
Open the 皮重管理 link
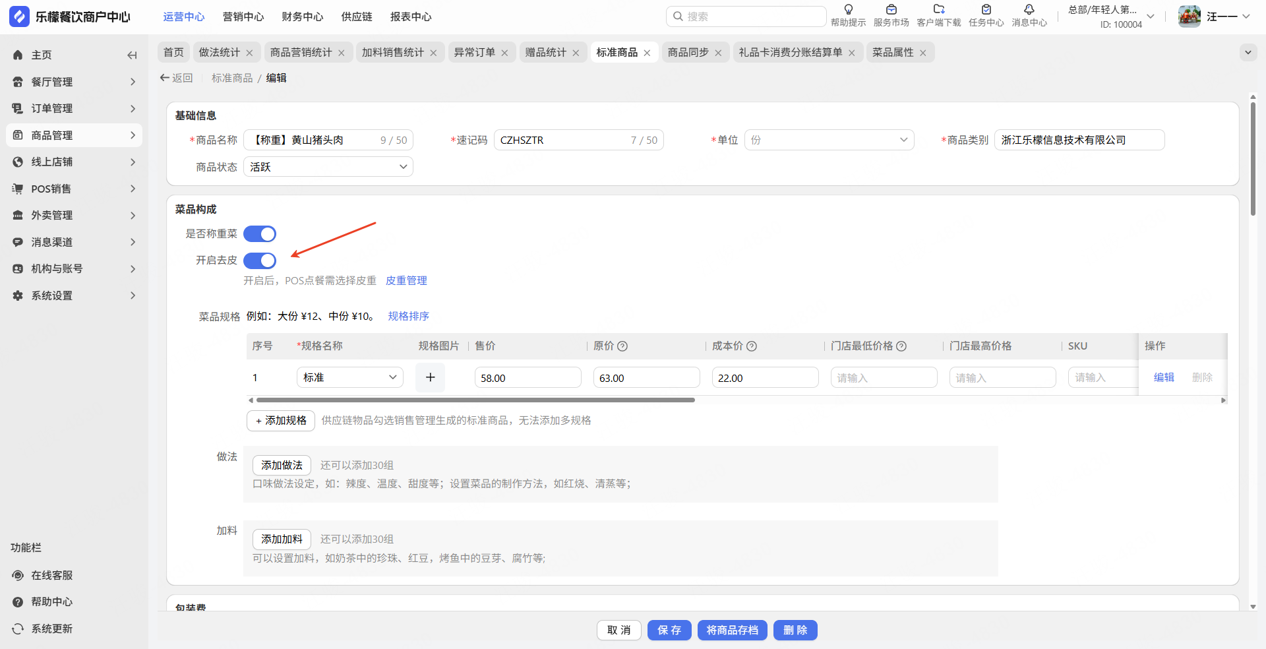point(406,281)
